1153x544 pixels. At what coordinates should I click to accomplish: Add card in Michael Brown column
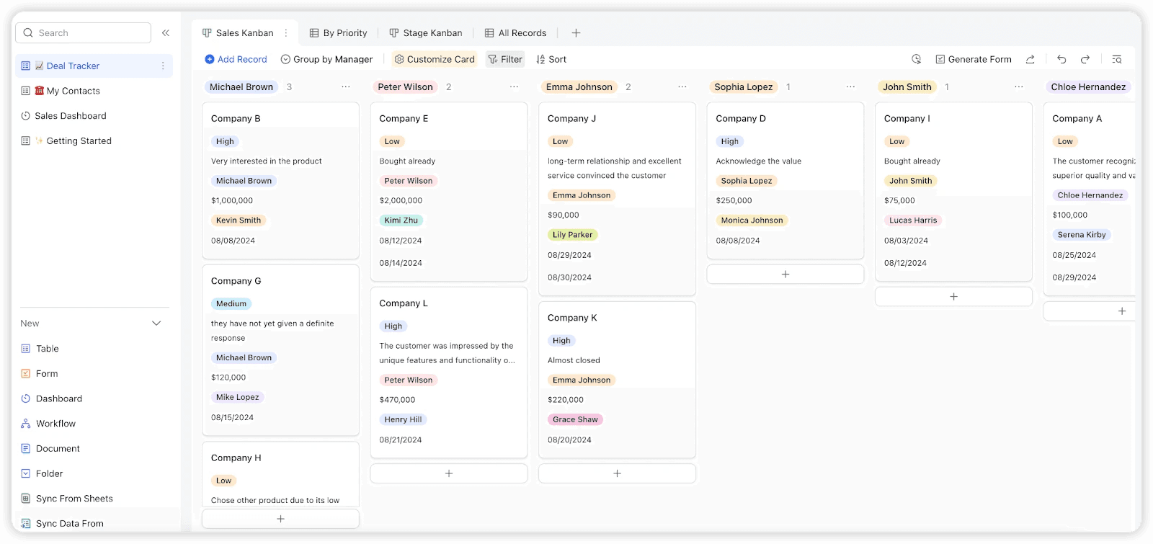coord(280,519)
